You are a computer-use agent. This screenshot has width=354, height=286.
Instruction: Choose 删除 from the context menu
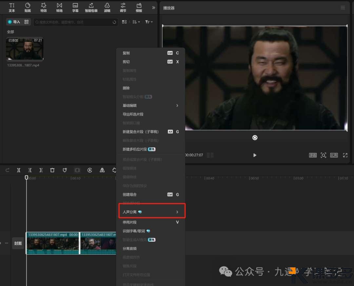coord(151,88)
